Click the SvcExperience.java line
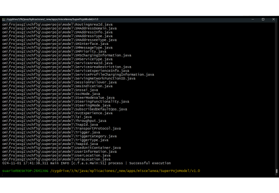The image size is (279, 193). click(57, 113)
